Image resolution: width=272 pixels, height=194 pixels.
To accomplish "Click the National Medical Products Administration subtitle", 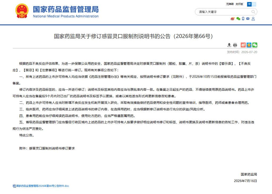I will [66, 16].
